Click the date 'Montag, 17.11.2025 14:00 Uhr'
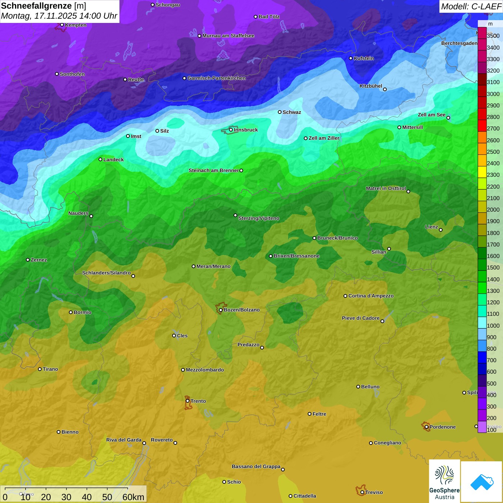Image resolution: width=503 pixels, height=503 pixels. pyautogui.click(x=59, y=16)
